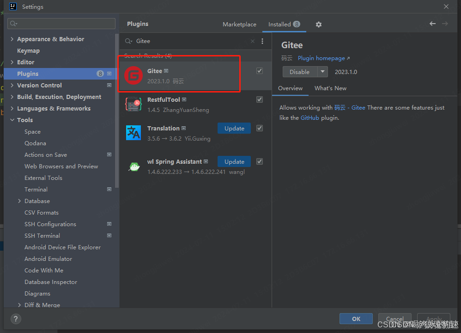Screen dimensions: 461x333
Task: Expand Languages & Frameworks group
Action: click(x=12, y=108)
